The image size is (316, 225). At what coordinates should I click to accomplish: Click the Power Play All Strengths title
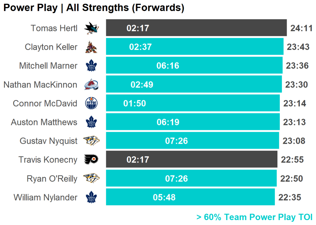point(94,8)
